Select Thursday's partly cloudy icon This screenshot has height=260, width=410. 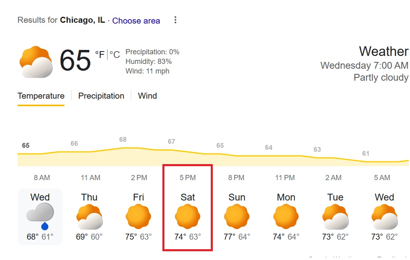click(x=89, y=216)
